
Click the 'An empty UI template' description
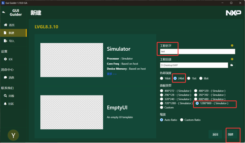coord(120,117)
